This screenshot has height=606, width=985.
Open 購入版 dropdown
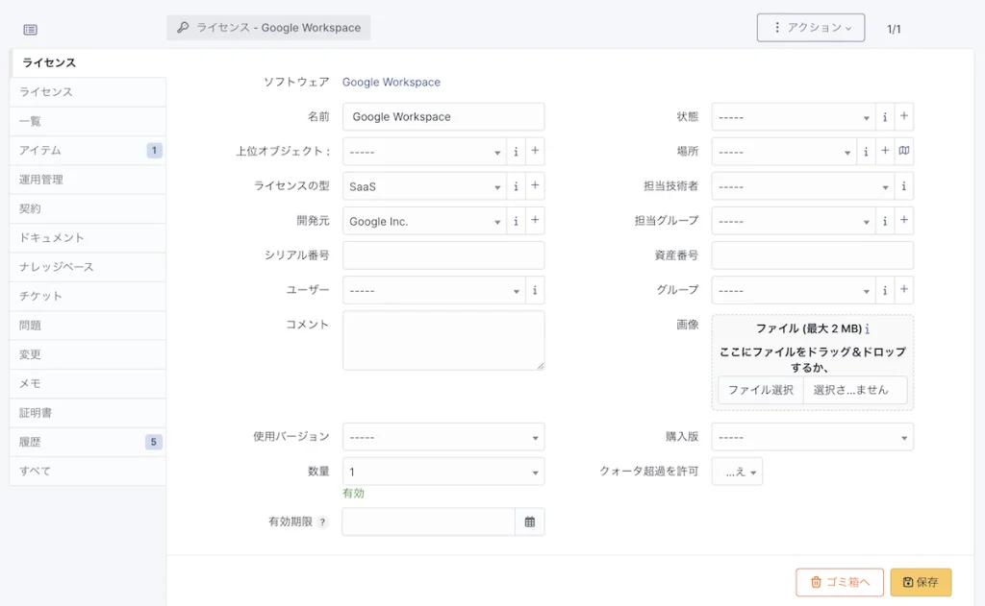point(812,437)
